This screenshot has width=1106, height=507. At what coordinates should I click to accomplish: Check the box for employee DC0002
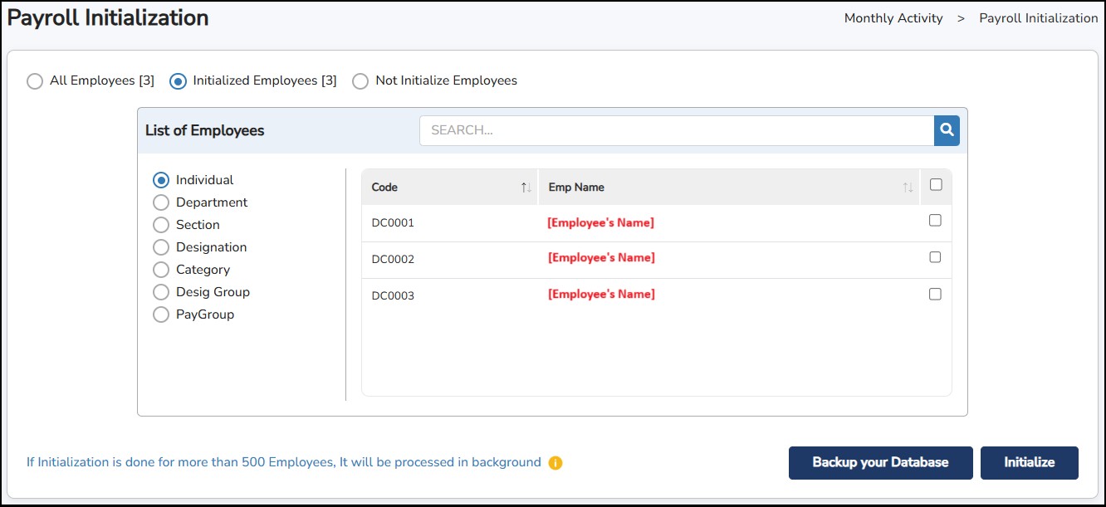pos(935,257)
